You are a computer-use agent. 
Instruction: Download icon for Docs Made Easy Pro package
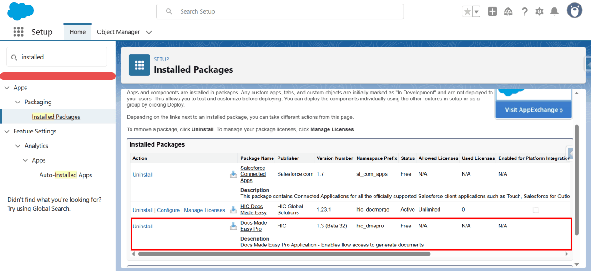(233, 226)
